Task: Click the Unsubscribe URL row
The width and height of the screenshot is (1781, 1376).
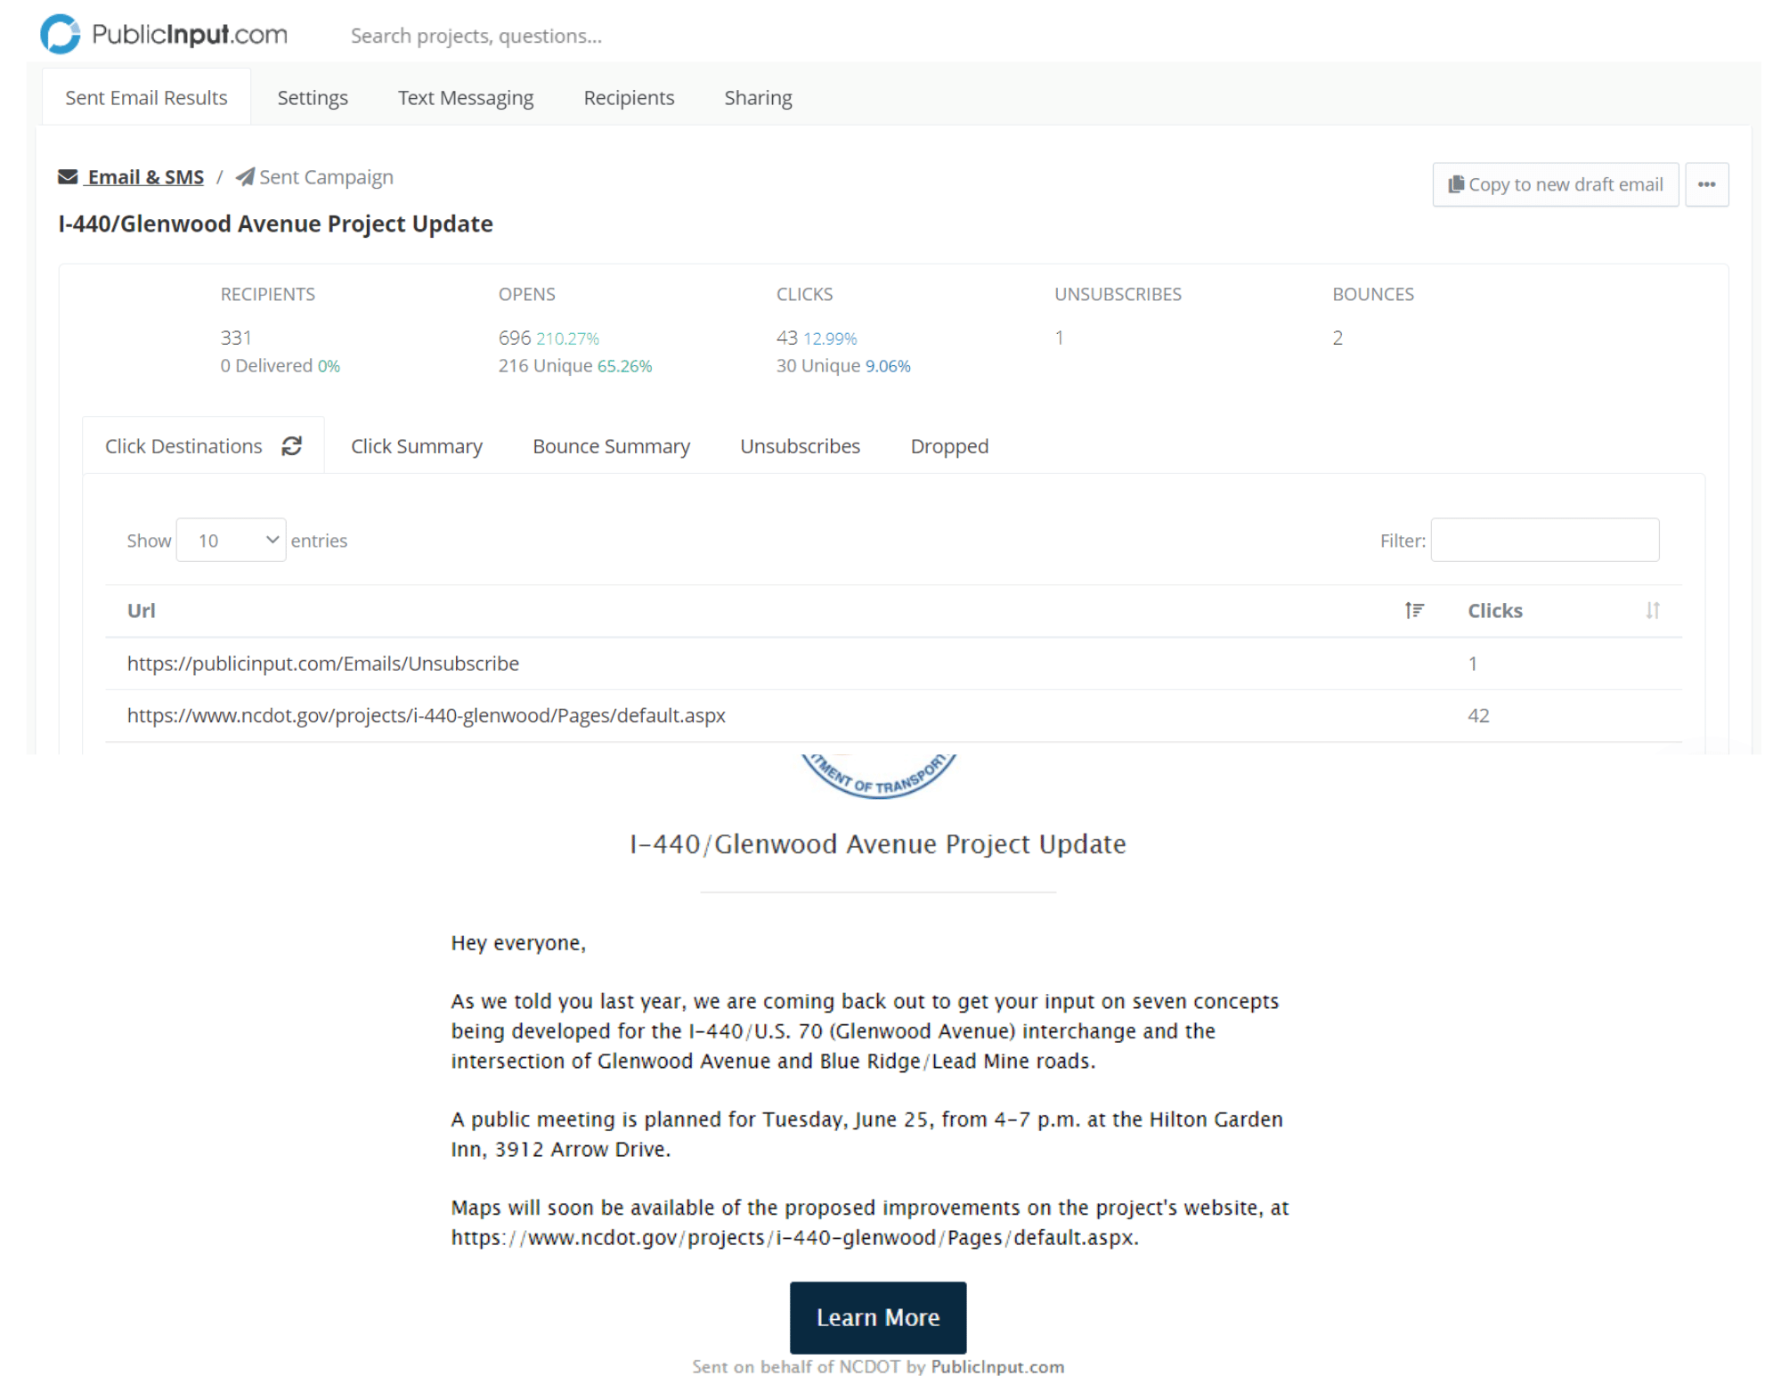Action: (893, 664)
